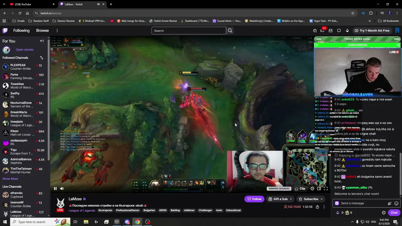The image size is (402, 226).
Task: Send message with the Chat button
Action: click(x=394, y=213)
